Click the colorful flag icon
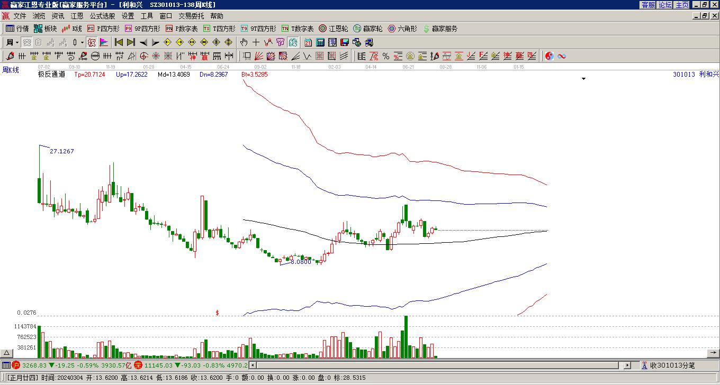 pyautogui.click(x=104, y=42)
